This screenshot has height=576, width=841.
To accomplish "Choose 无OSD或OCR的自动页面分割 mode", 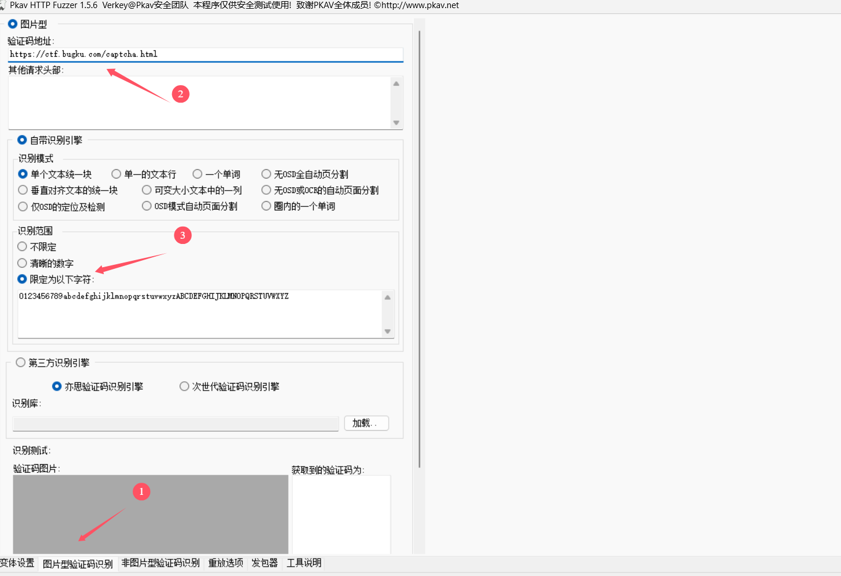I will pos(267,190).
